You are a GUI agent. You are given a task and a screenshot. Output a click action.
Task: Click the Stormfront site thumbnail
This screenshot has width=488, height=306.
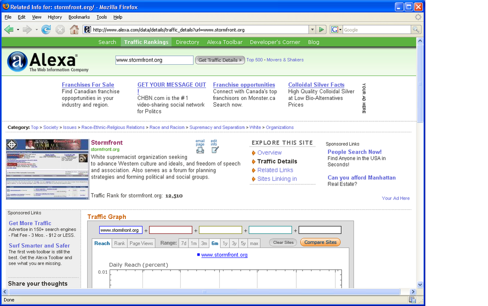click(48, 169)
